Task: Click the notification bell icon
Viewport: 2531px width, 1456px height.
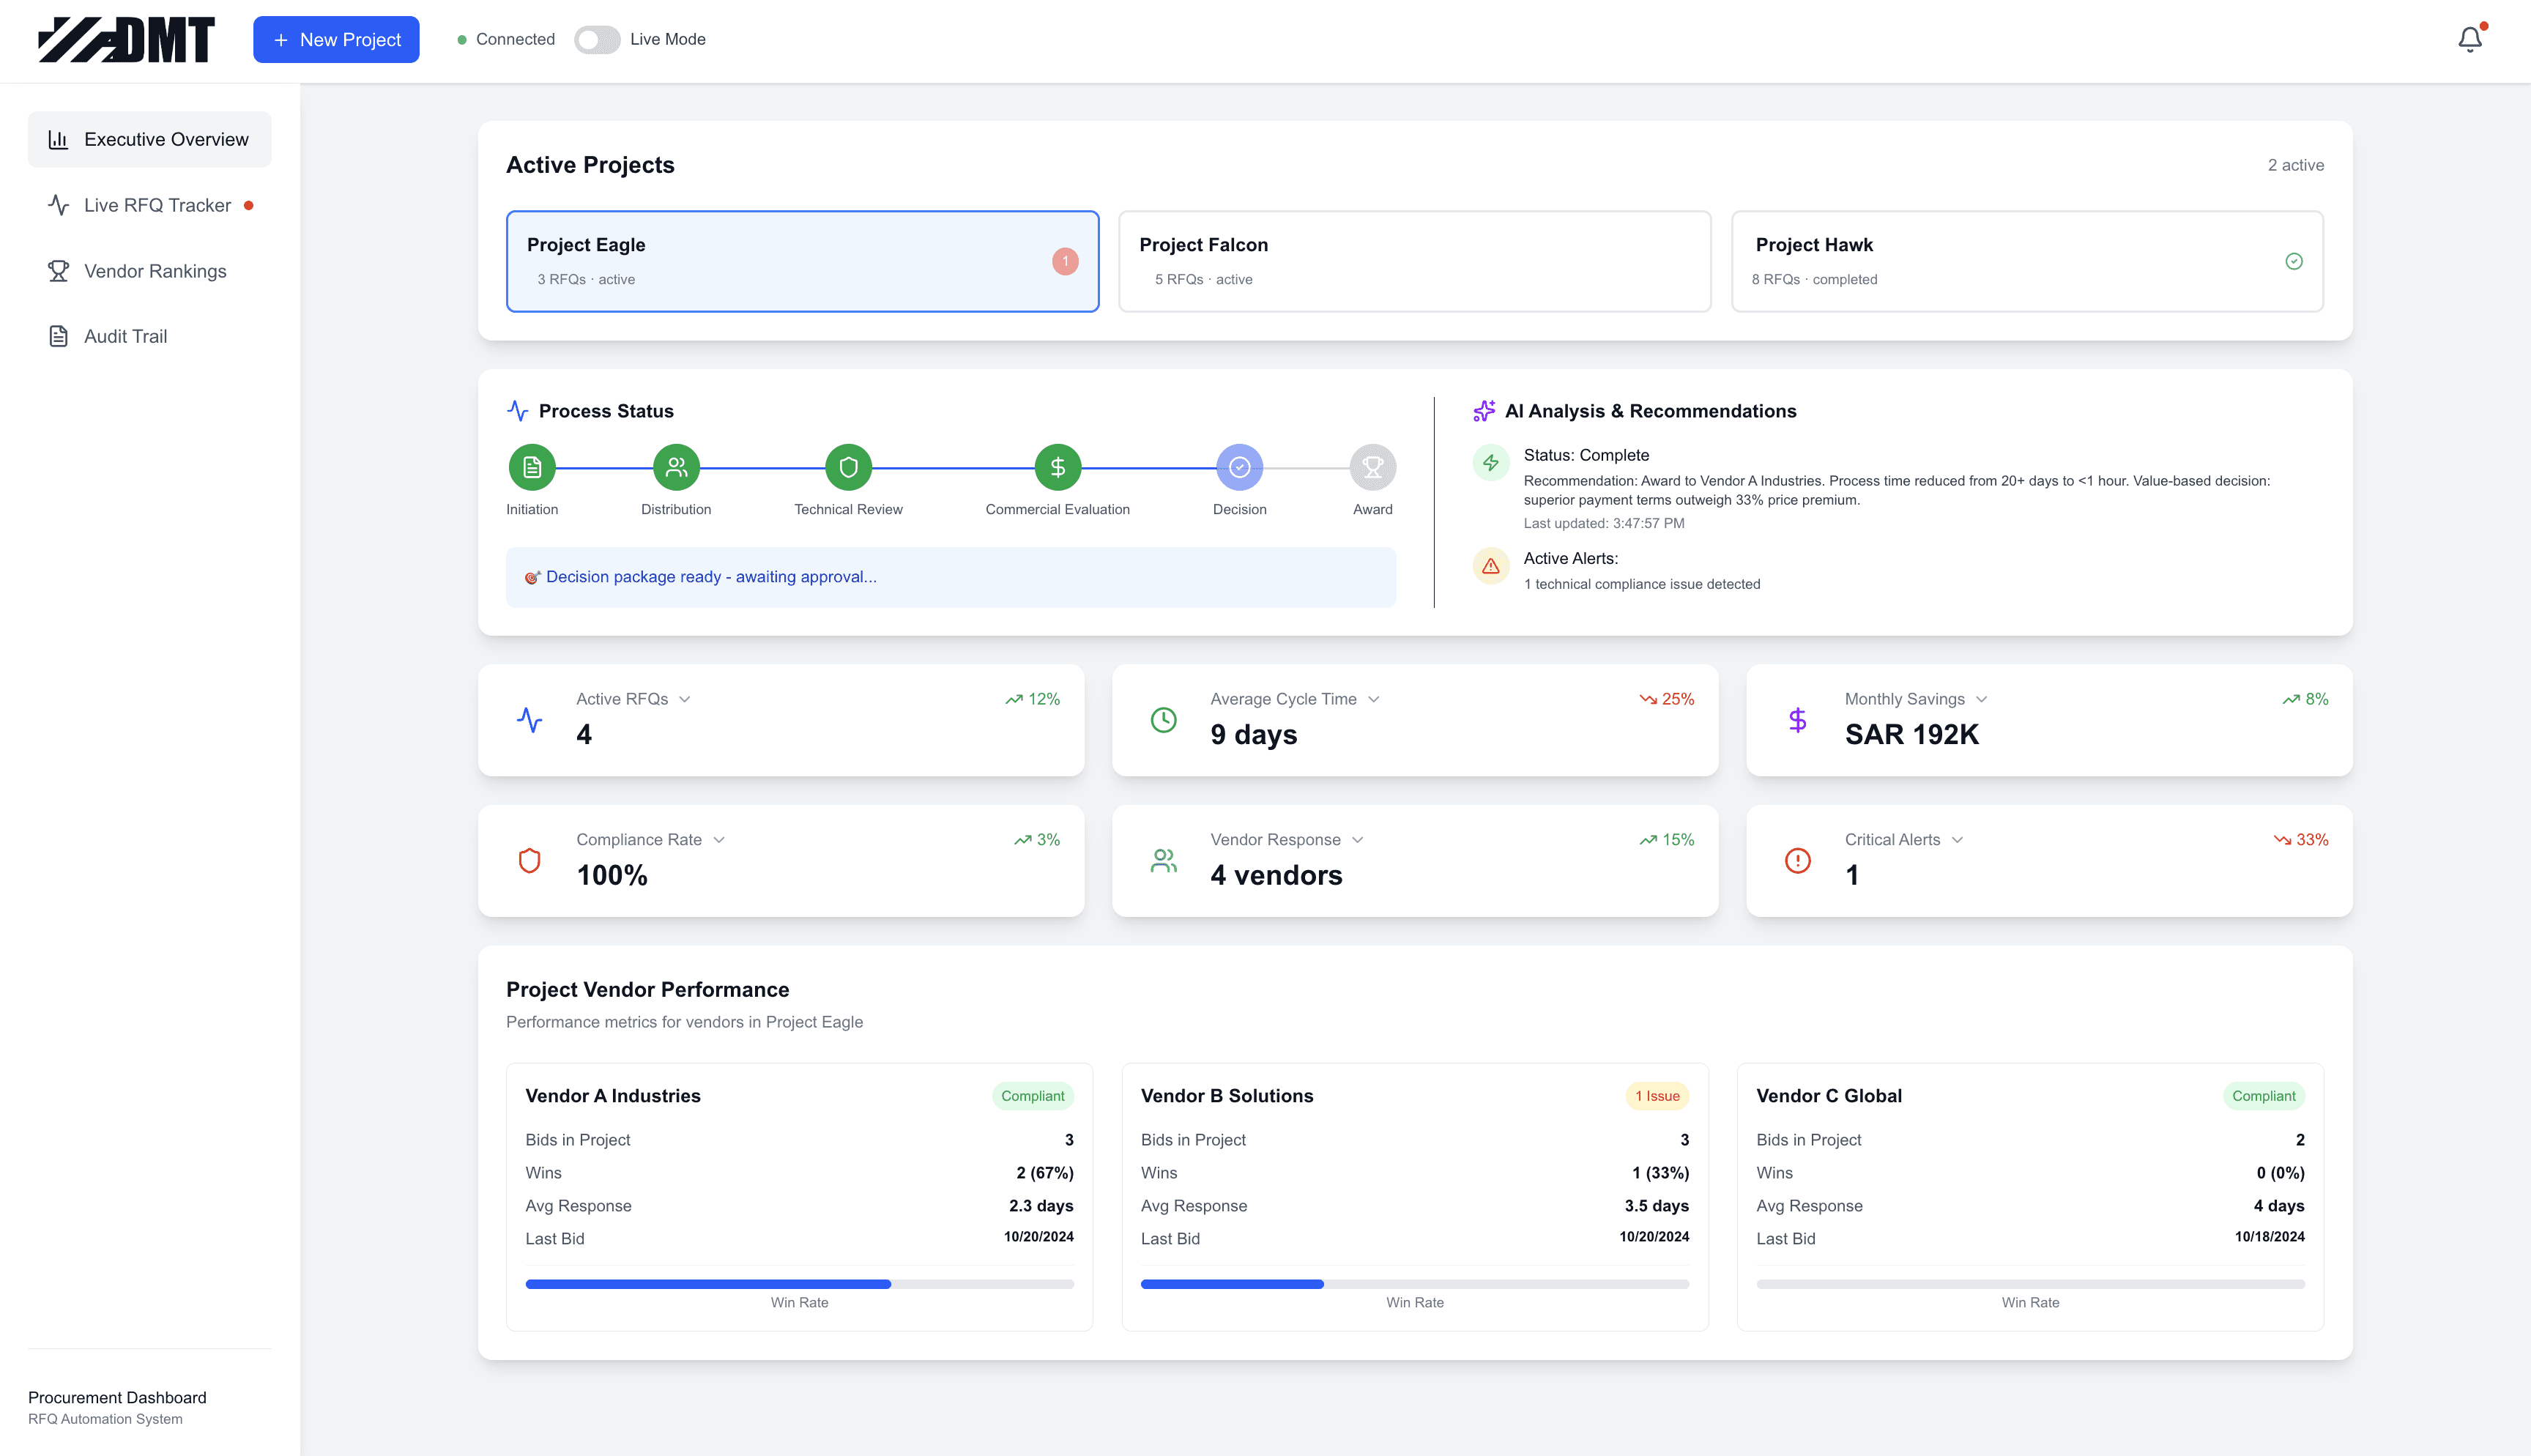Action: click(x=2469, y=39)
